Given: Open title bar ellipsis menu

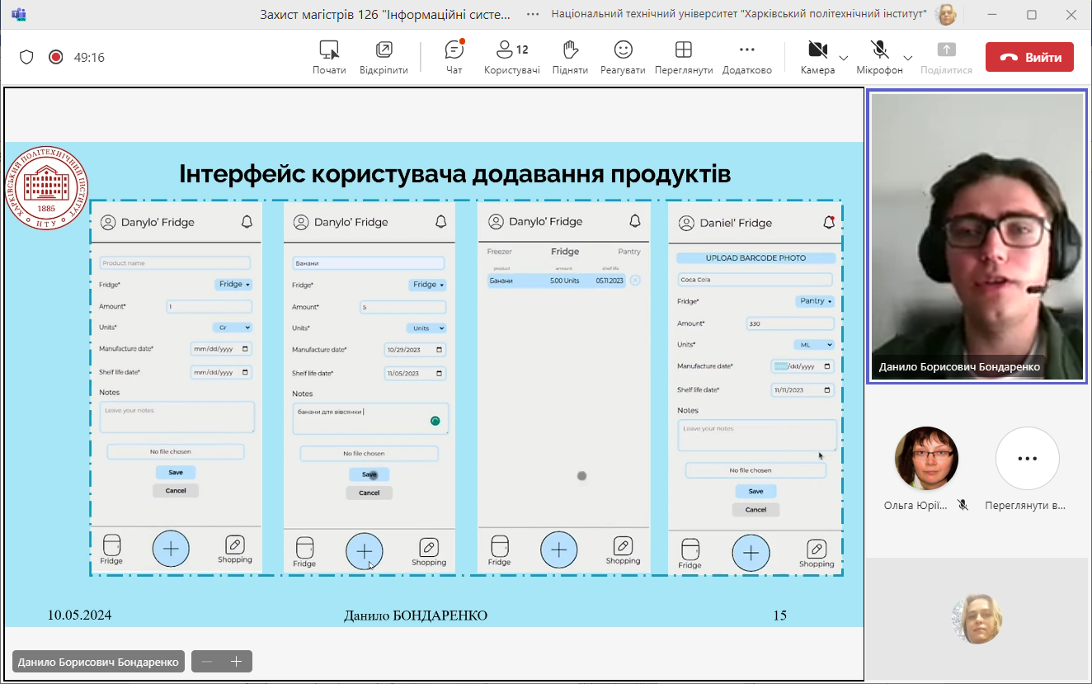Looking at the screenshot, I should click(533, 14).
